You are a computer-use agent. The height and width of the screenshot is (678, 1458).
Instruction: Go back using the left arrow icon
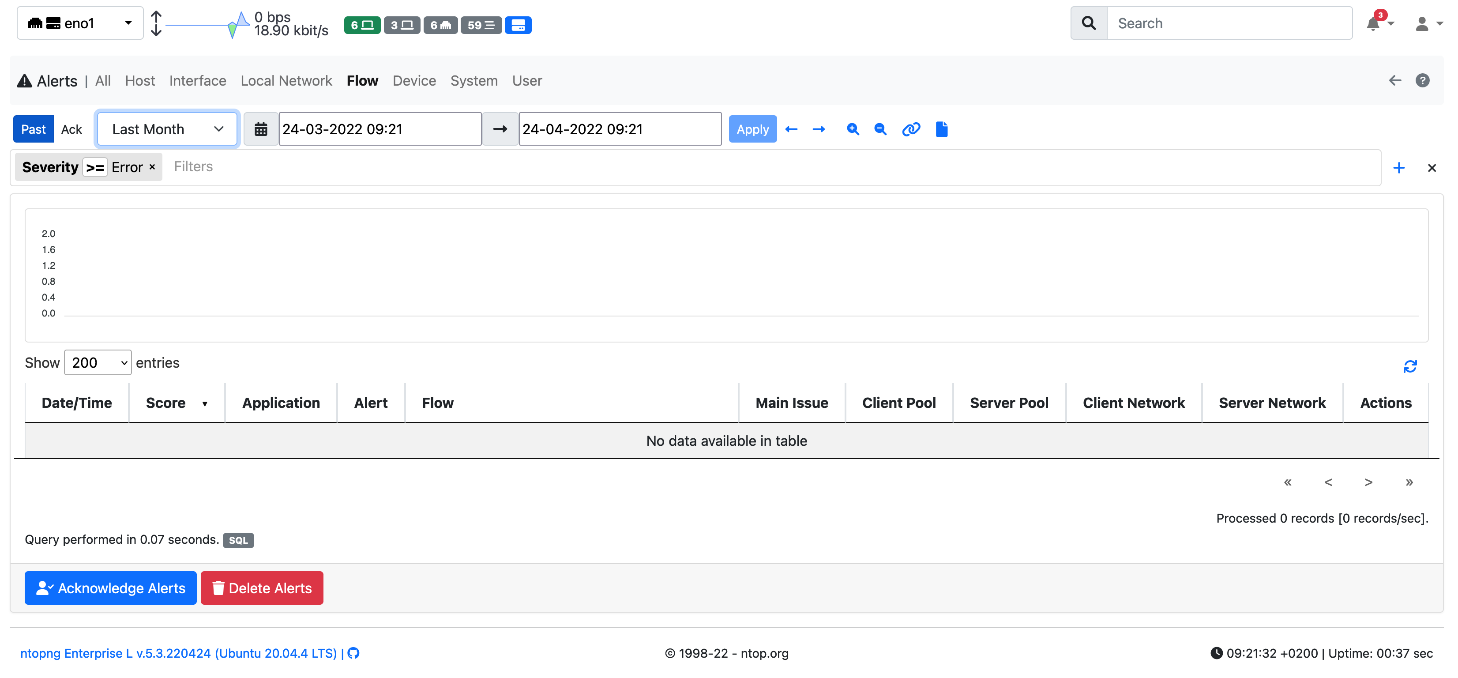point(1394,81)
